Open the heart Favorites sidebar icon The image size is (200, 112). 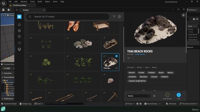(x=19, y=43)
